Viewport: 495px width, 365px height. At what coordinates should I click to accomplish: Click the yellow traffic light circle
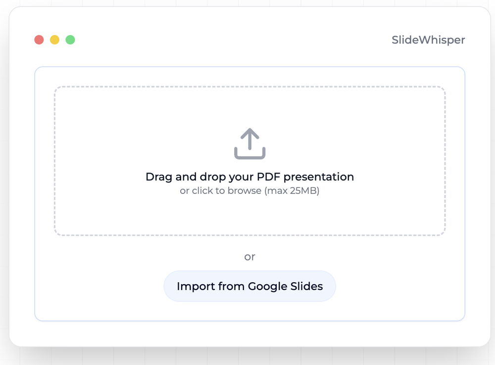coord(54,39)
